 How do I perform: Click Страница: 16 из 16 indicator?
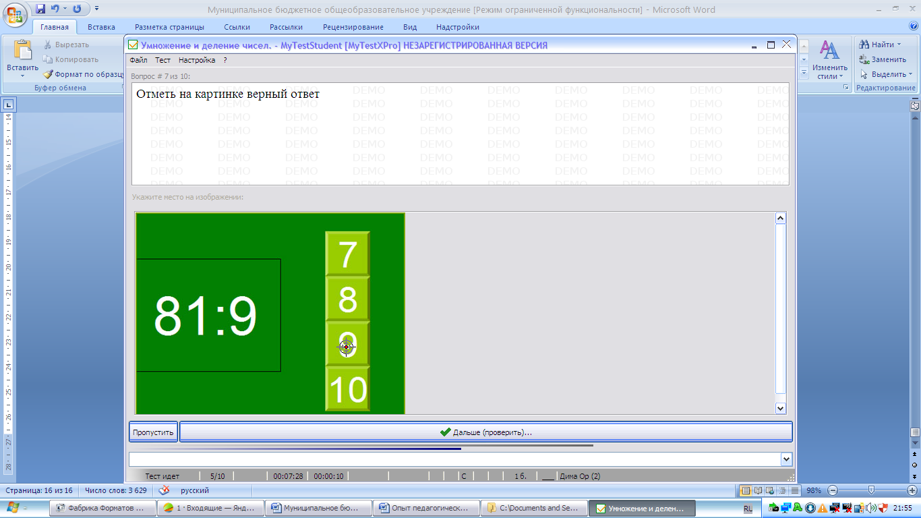[39, 490]
